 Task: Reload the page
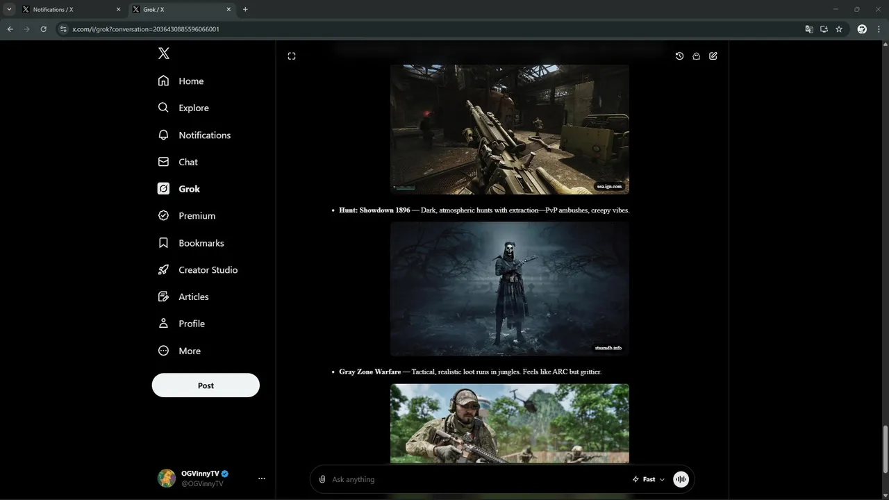click(x=43, y=29)
